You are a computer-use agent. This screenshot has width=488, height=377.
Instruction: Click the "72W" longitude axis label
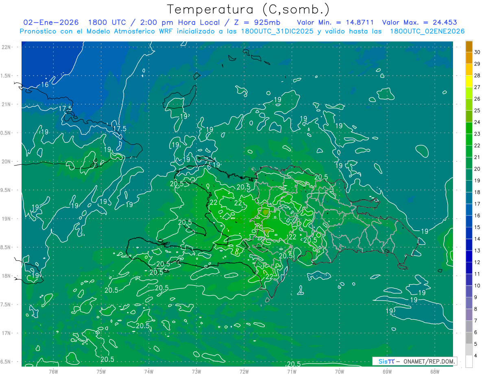pyautogui.click(x=244, y=371)
